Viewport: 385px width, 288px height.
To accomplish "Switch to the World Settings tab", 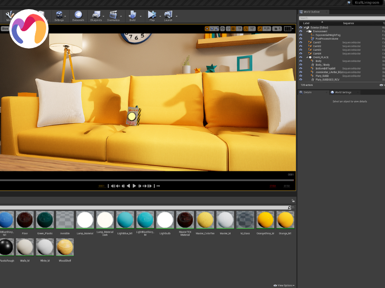I will tap(343, 92).
